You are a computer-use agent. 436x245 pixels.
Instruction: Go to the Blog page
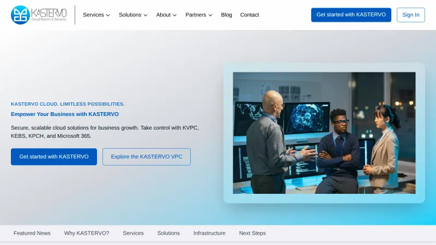point(226,15)
